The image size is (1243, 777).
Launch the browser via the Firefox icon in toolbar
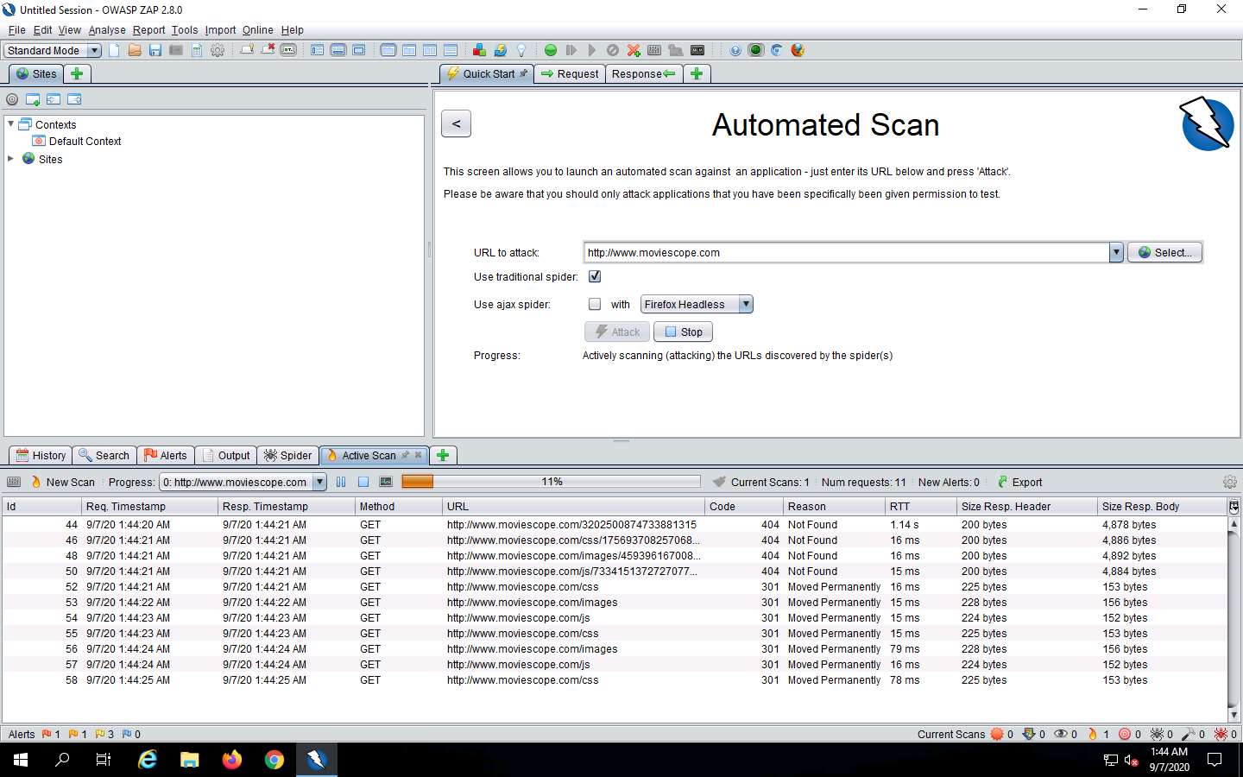pos(797,50)
